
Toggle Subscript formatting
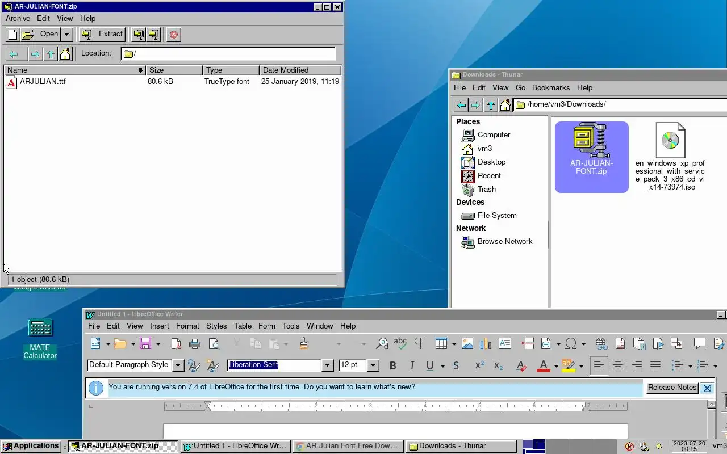(x=498, y=366)
